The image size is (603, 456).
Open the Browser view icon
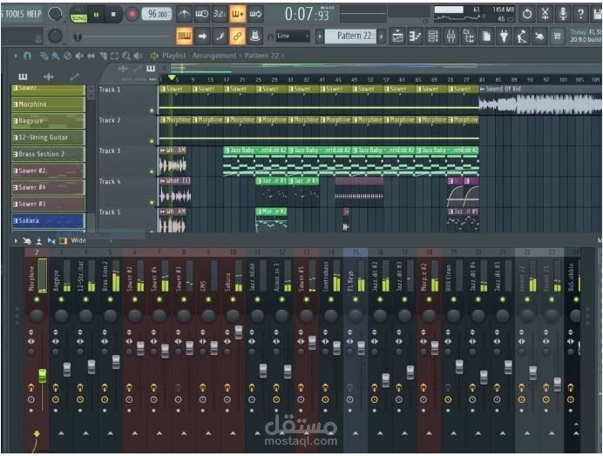tap(469, 37)
